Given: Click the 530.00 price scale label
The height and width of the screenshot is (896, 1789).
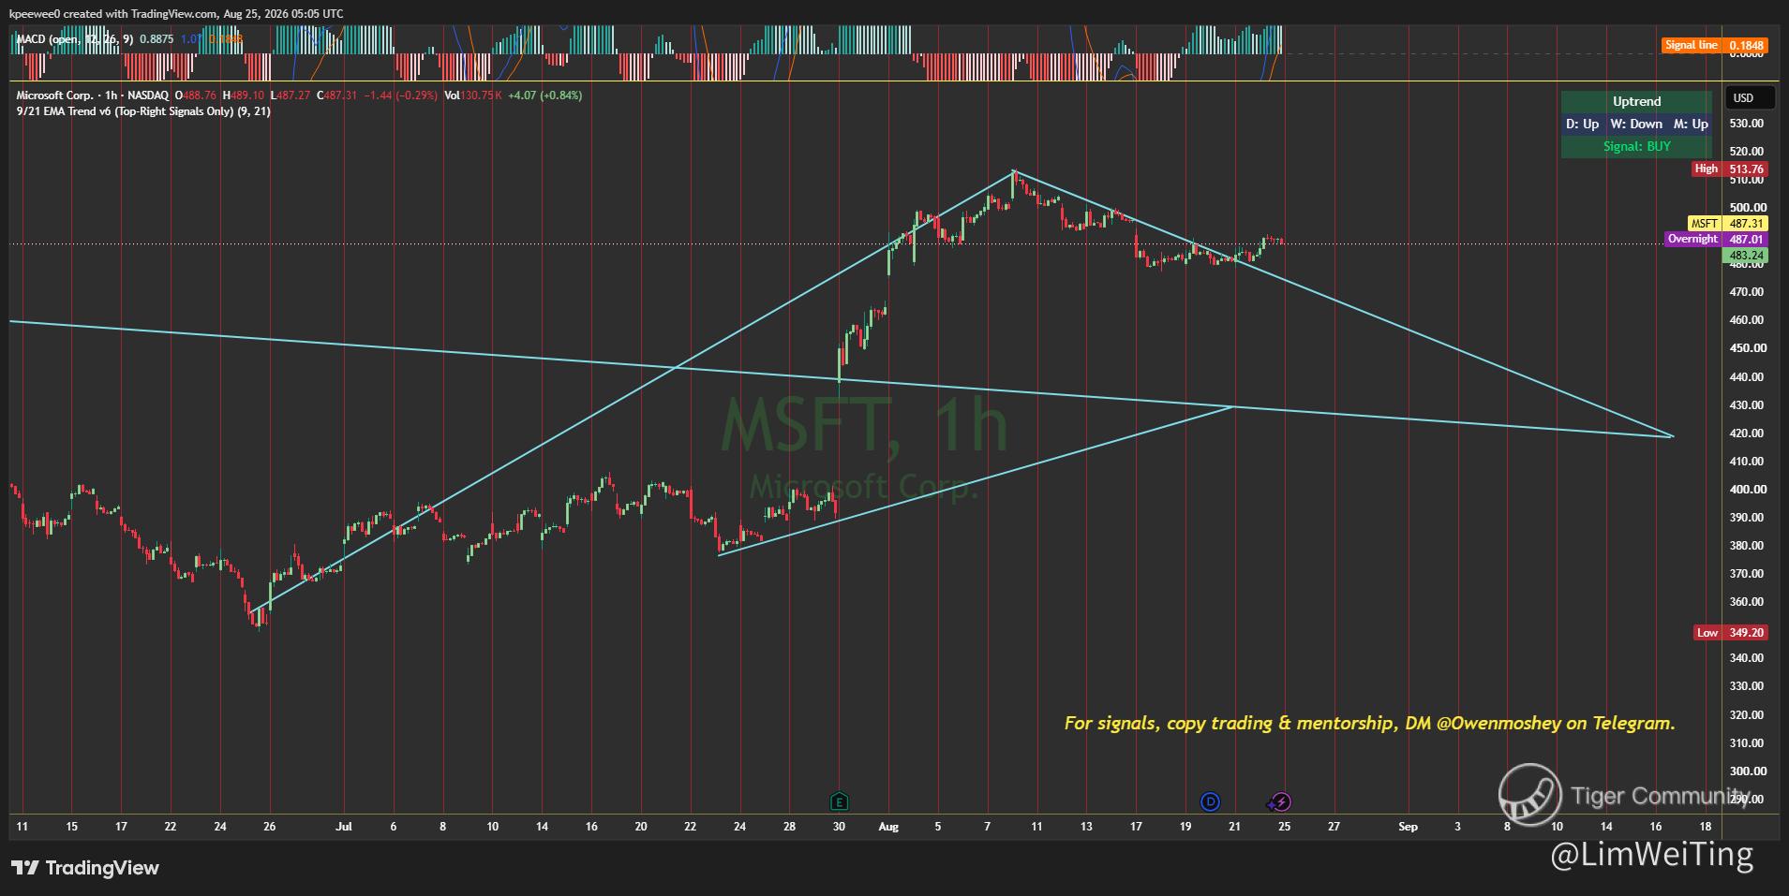Looking at the screenshot, I should pos(1747,124).
